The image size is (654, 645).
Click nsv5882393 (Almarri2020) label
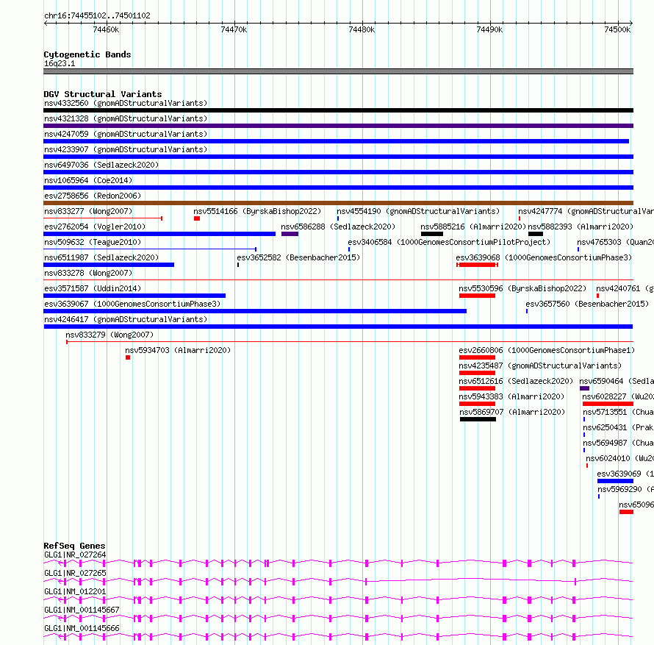pos(581,227)
